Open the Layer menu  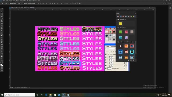click(x=14, y=1)
